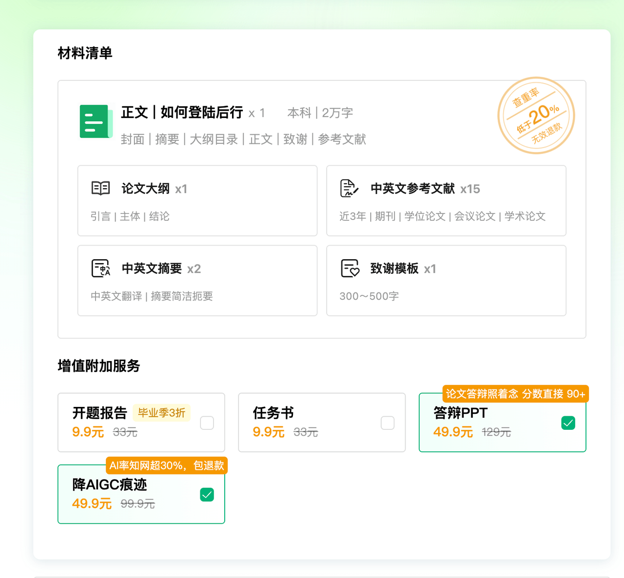Uncheck the 答辩PPT checkbox
Viewport: 624px width, 578px height.
click(568, 423)
